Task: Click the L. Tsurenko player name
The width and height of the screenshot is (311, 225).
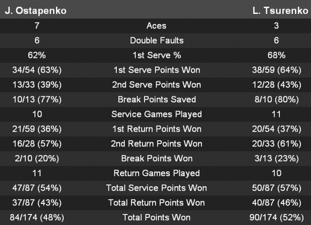Action: coord(280,11)
